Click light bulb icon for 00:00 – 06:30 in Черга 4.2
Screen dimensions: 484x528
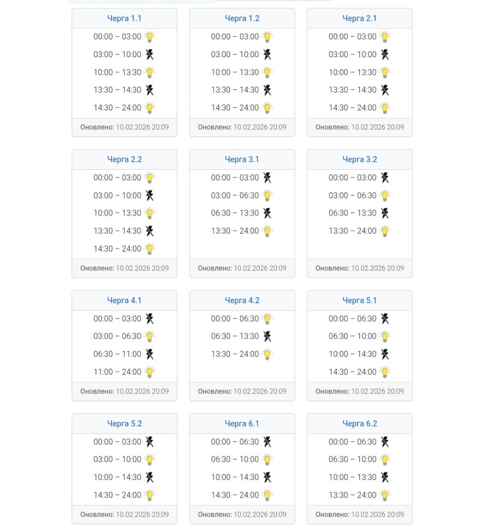tap(267, 319)
